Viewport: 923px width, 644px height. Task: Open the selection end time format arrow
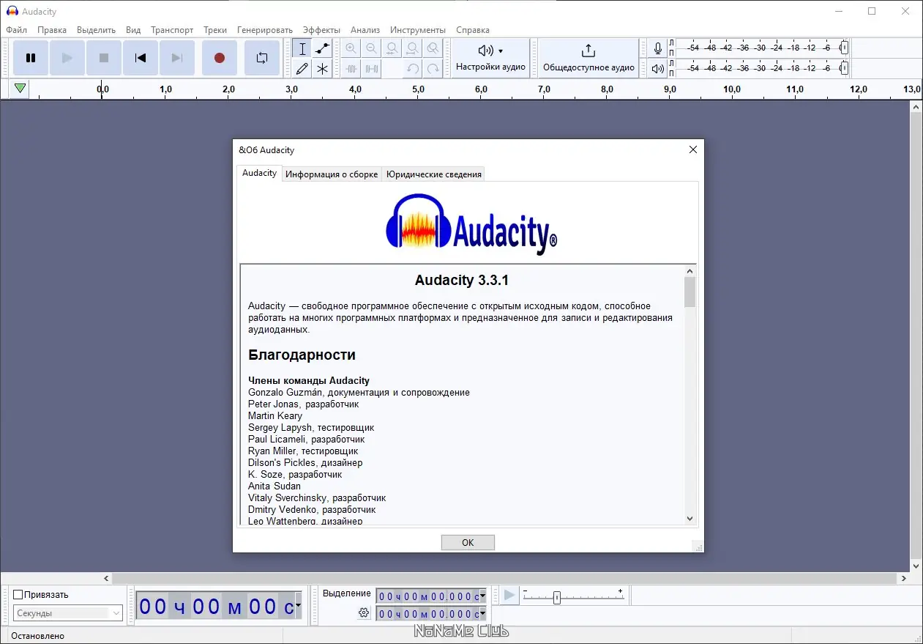pos(483,614)
